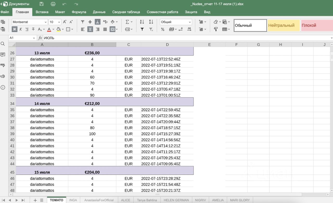333x203 pixels.
Task: Click the red font color swatch
Action: tap(49, 29)
